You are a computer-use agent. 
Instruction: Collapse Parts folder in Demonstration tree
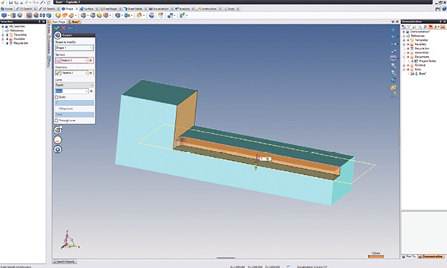[x=404, y=69]
